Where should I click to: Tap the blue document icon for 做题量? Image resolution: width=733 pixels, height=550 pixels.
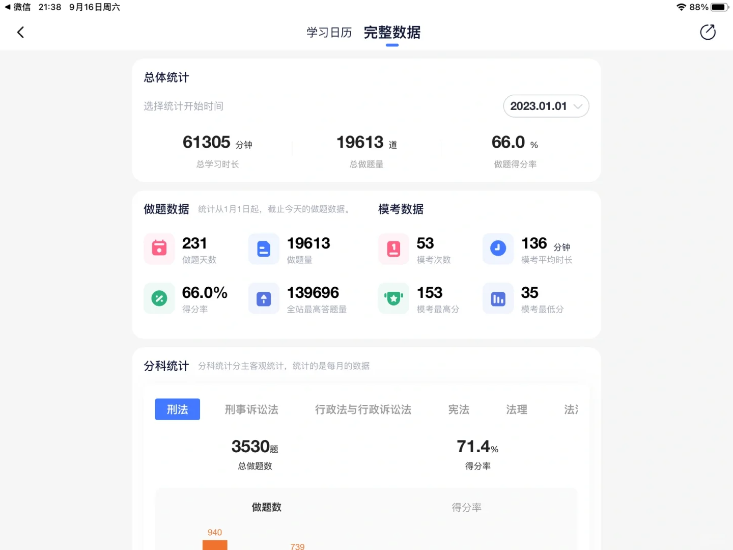(x=264, y=249)
